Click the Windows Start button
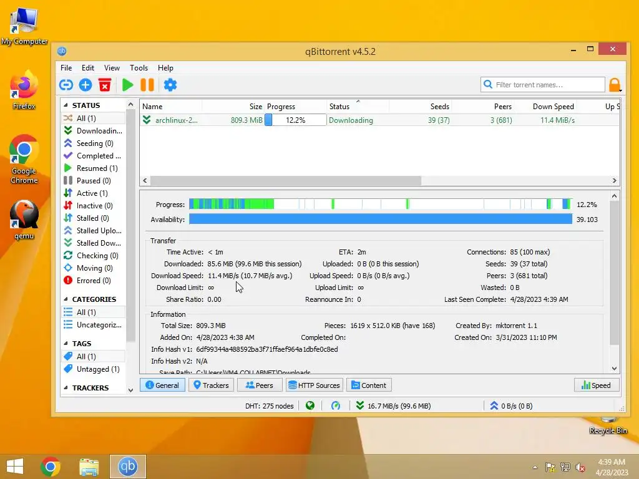This screenshot has width=639, height=479. tap(15, 467)
